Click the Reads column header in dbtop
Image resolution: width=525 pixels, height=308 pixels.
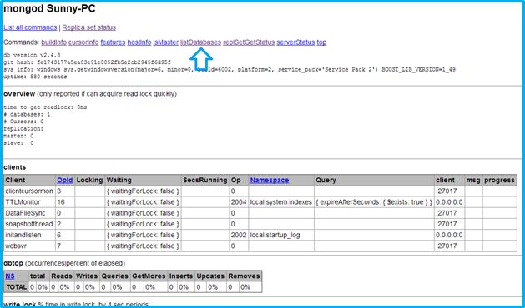(62, 276)
